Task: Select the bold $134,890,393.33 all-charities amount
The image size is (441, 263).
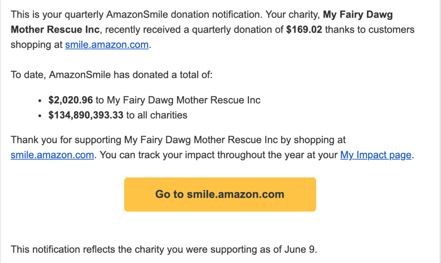Action: coord(86,115)
